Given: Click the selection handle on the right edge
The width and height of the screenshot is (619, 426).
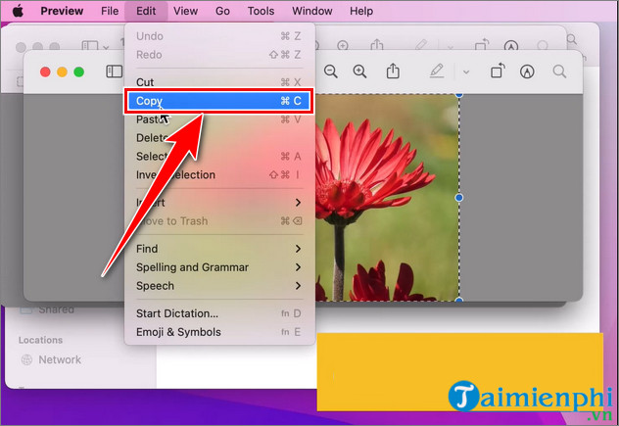Looking at the screenshot, I should pos(458,198).
